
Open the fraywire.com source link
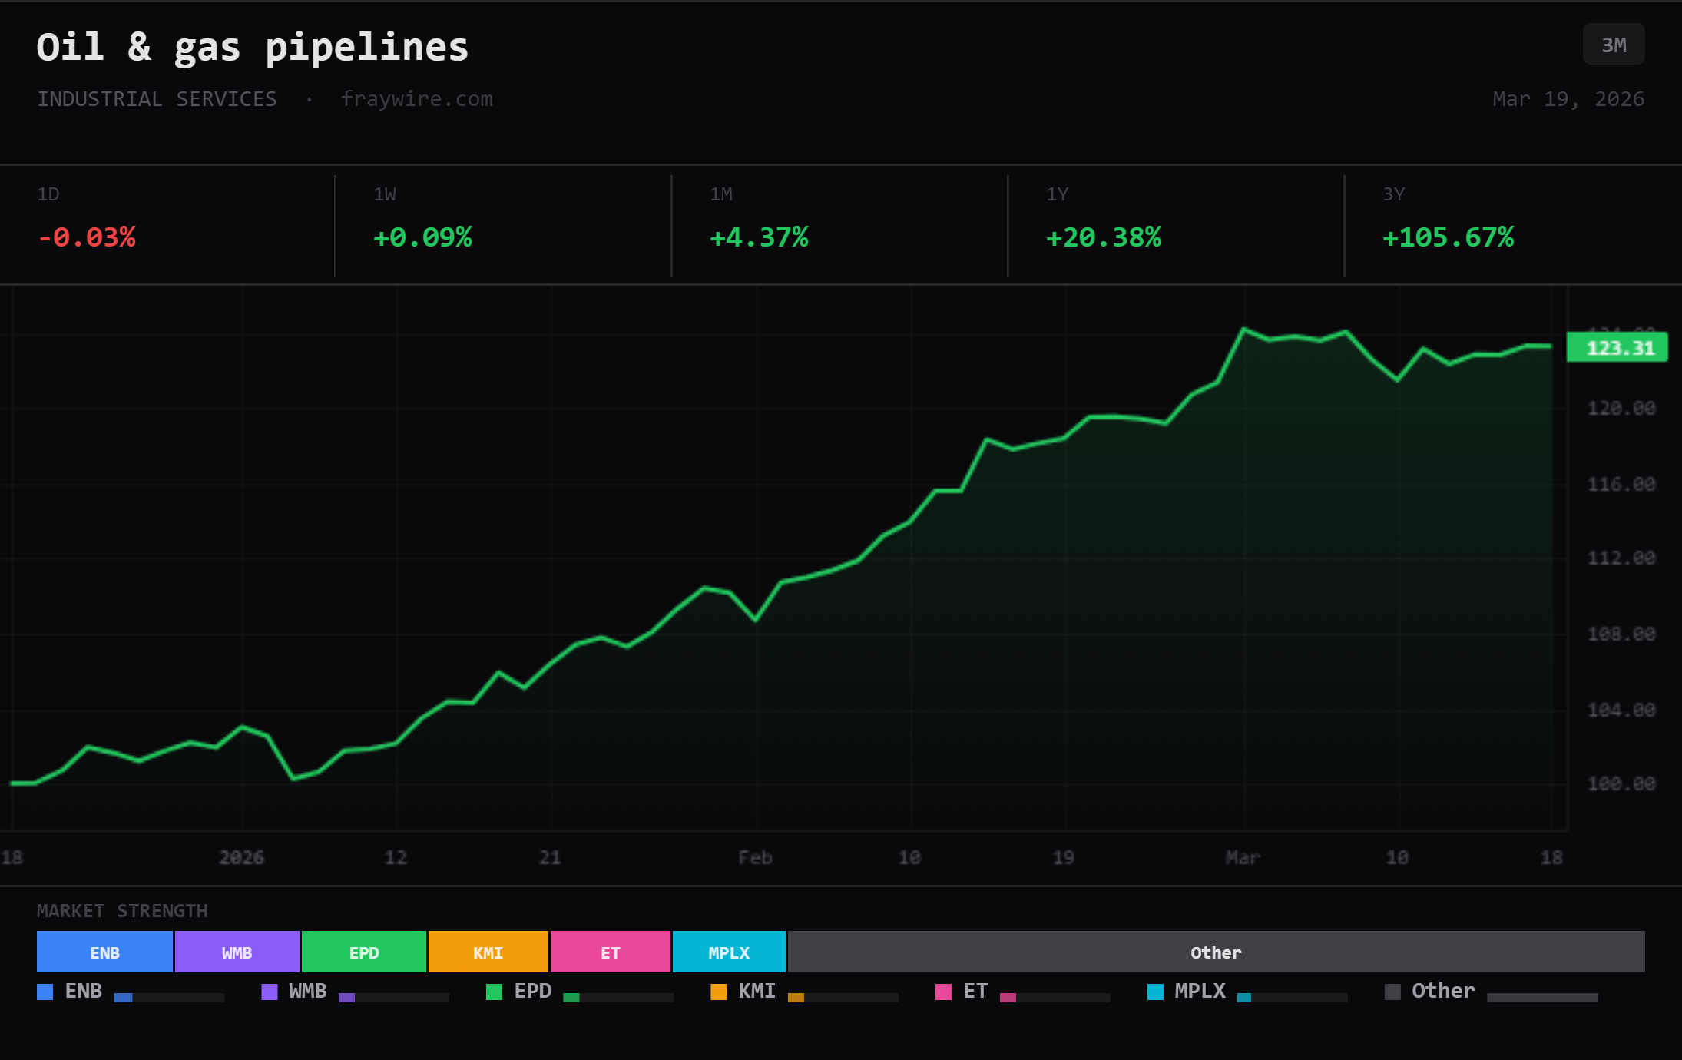[418, 98]
